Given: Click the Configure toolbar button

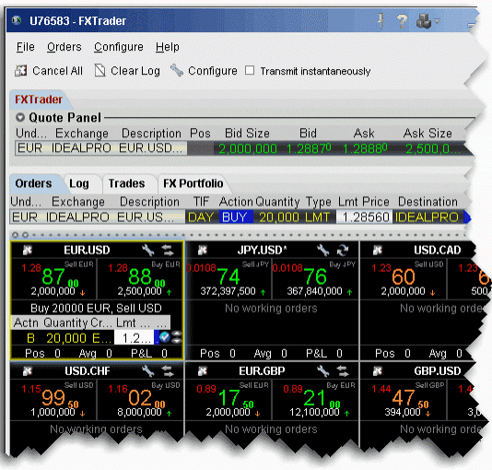Looking at the screenshot, I should click(204, 71).
